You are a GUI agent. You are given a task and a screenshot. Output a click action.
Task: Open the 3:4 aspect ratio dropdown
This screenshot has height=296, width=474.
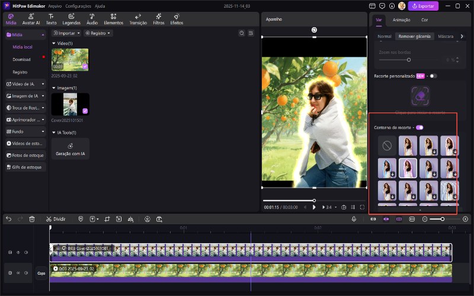click(329, 207)
